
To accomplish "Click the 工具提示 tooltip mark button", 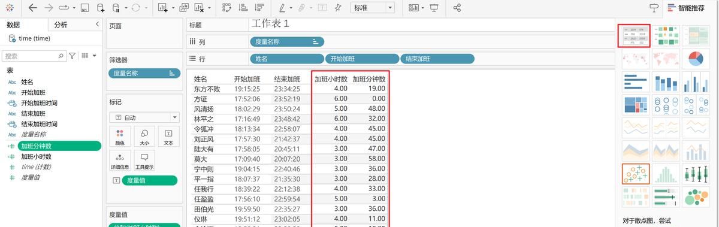I will [144, 161].
